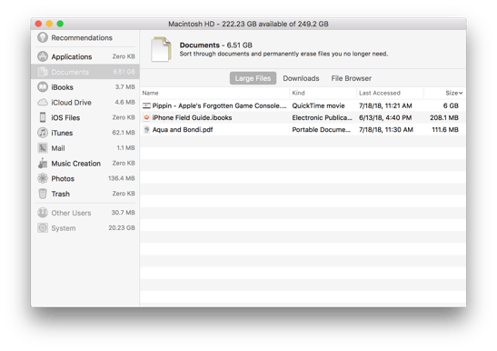
Task: Click the iCloud Drive cloud icon
Action: (43, 102)
